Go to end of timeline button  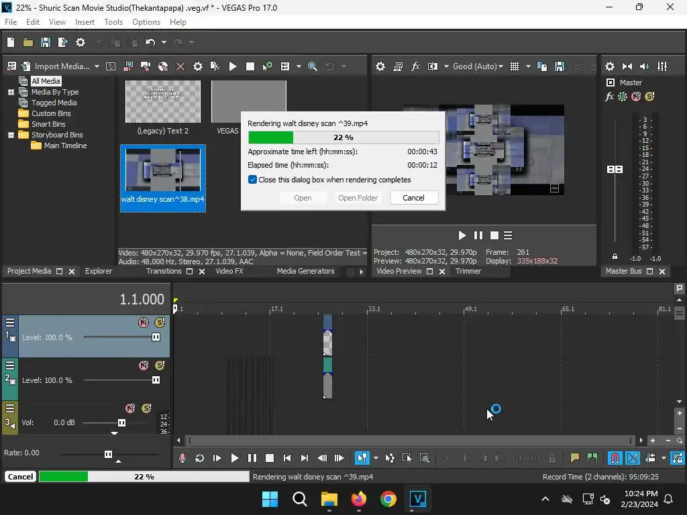(x=305, y=458)
